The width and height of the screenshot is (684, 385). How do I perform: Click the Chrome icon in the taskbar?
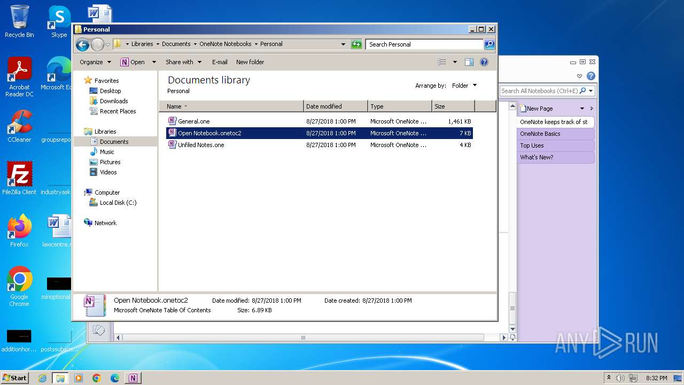point(97,378)
